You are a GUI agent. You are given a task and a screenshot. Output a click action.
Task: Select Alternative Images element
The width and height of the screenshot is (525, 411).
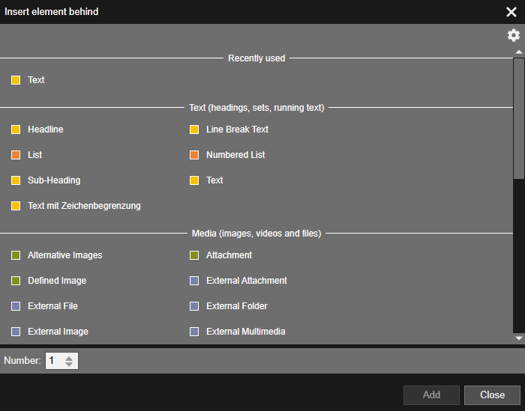(65, 255)
